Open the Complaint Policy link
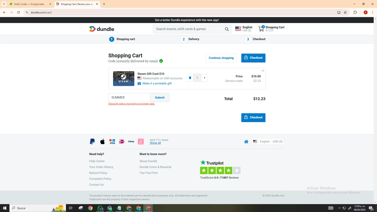Screen dimensions: 377x212 click(100, 179)
